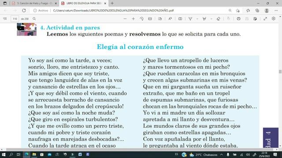Start Read aloud for the PDF
The height and width of the screenshot is (158, 282).
(170, 19)
